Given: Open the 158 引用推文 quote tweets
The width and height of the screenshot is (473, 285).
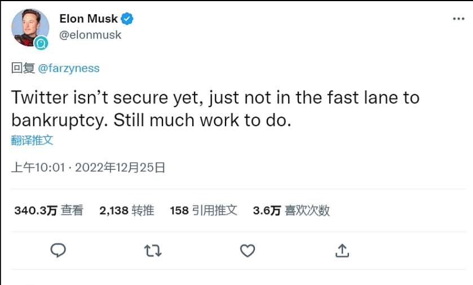Looking at the screenshot, I should click(x=204, y=211).
